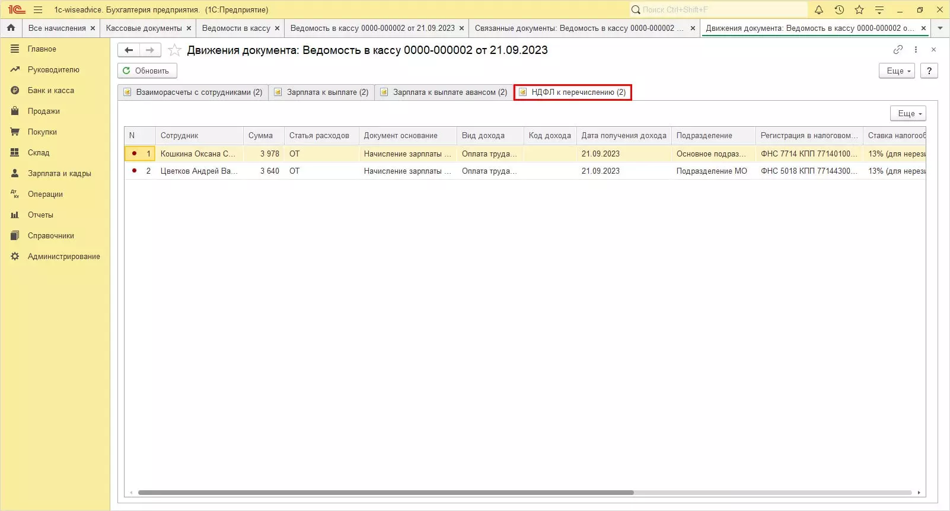Open the hamburger main menu icon
This screenshot has height=511, width=950.
[38, 9]
